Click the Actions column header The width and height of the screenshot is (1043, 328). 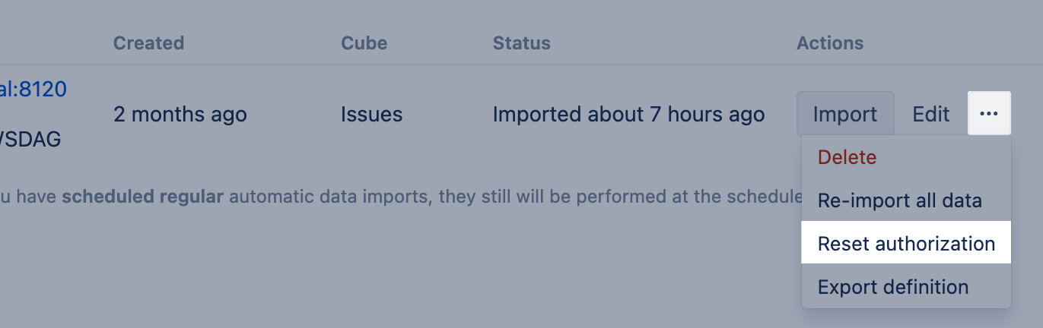[830, 43]
